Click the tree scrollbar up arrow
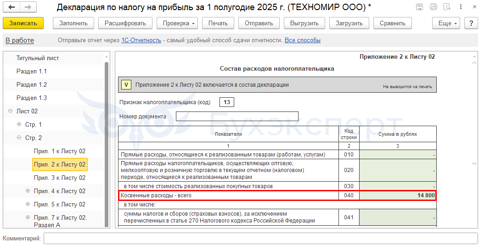The width and height of the screenshot is (479, 245). [x=107, y=56]
